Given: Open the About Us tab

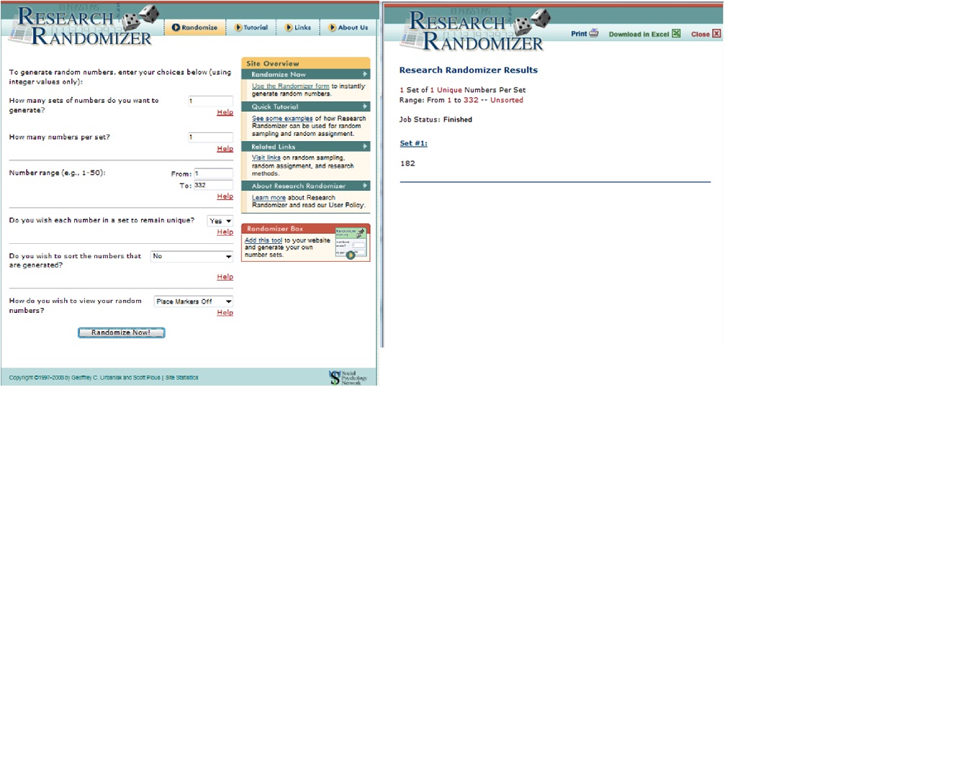Looking at the screenshot, I should [348, 27].
